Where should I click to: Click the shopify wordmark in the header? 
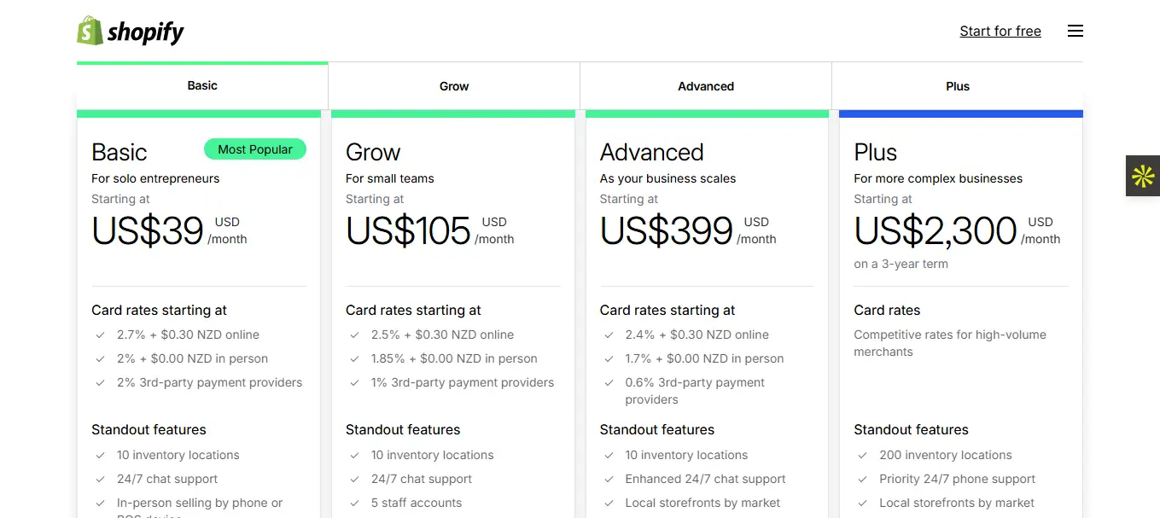pyautogui.click(x=144, y=31)
